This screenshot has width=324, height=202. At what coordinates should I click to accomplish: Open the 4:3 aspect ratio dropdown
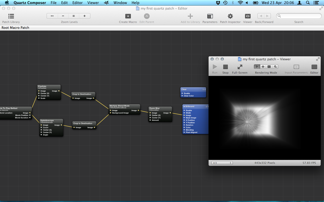click(222, 163)
